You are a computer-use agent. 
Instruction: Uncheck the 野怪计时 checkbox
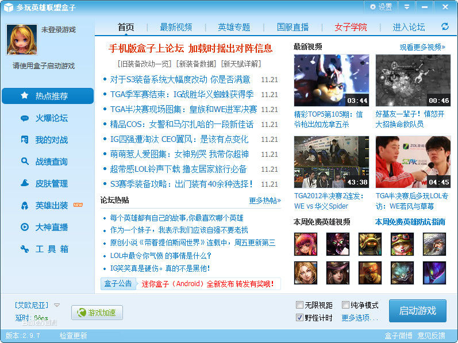(299, 318)
